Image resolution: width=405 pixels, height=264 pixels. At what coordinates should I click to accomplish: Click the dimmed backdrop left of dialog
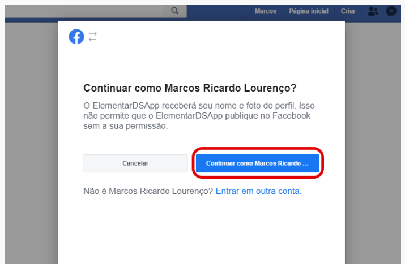click(31, 143)
